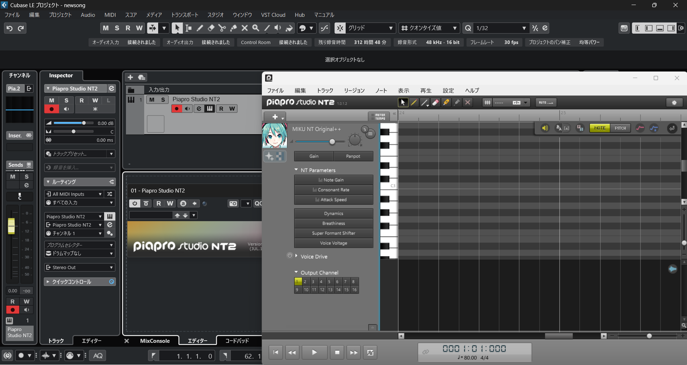The width and height of the screenshot is (687, 365).
Task: Click the Piapro horizontal zoom slider
Action: click(x=649, y=336)
